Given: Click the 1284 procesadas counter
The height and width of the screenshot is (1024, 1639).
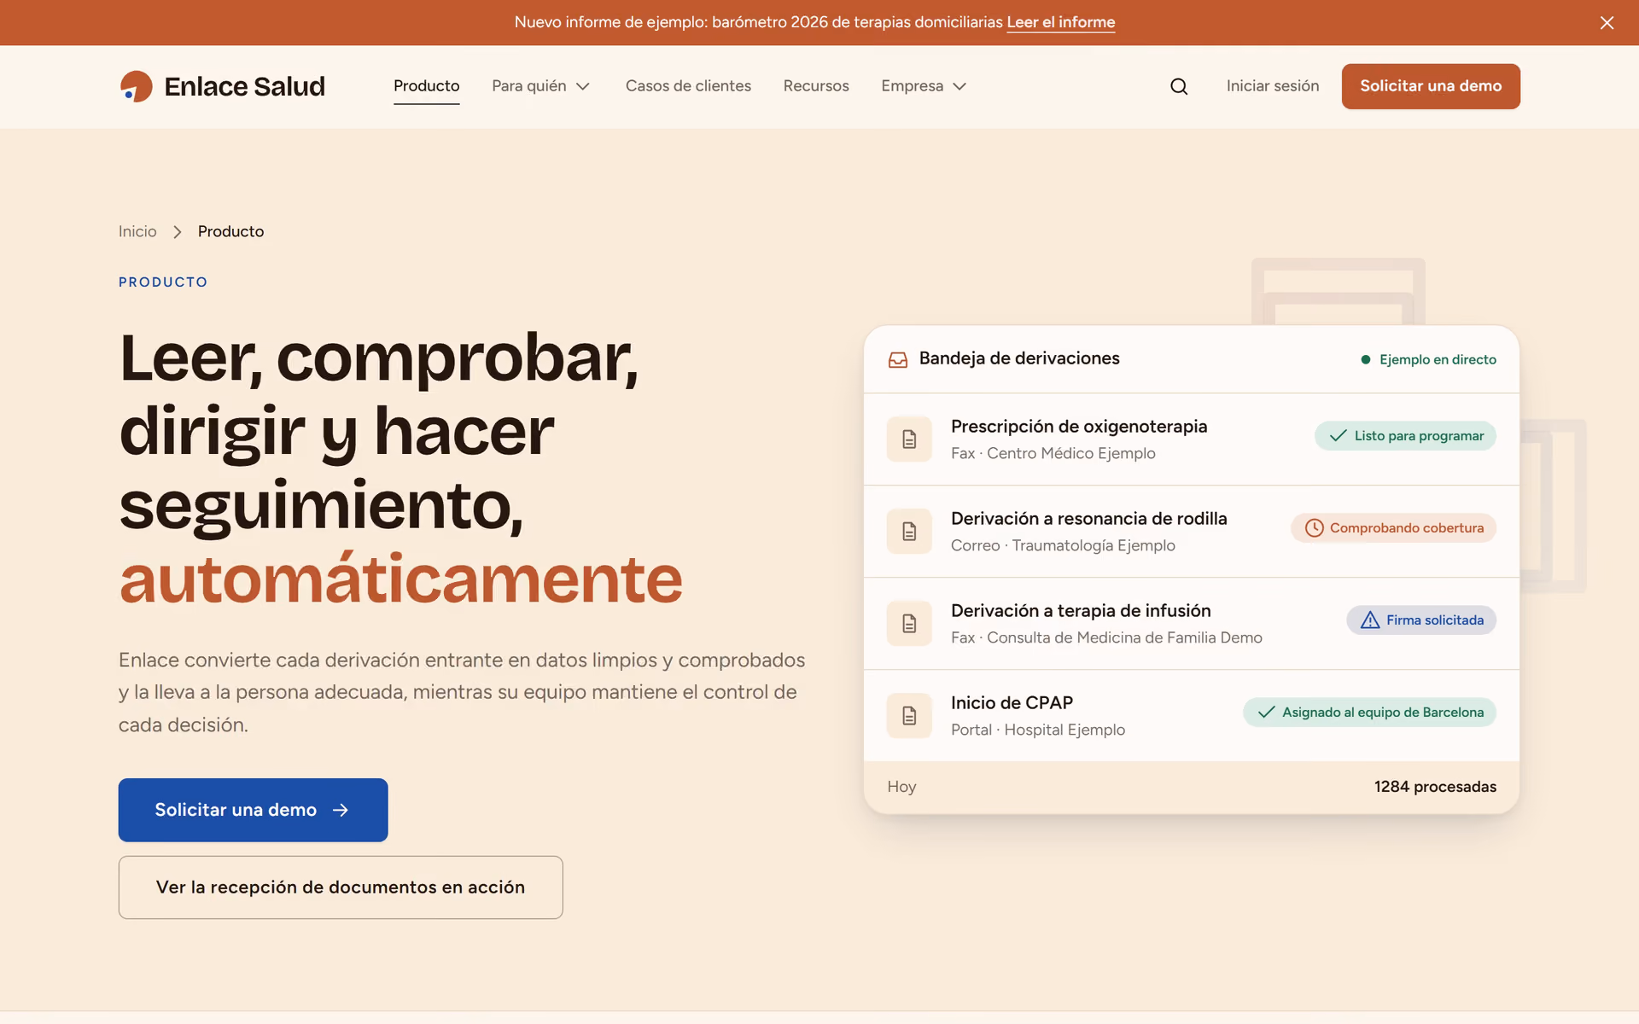Looking at the screenshot, I should point(1435,787).
